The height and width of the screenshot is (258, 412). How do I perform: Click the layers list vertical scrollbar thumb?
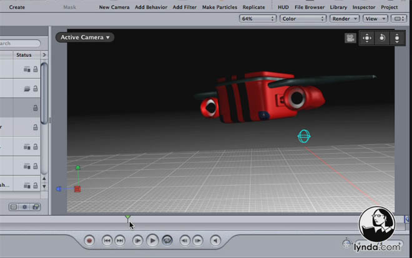pyautogui.click(x=44, y=93)
